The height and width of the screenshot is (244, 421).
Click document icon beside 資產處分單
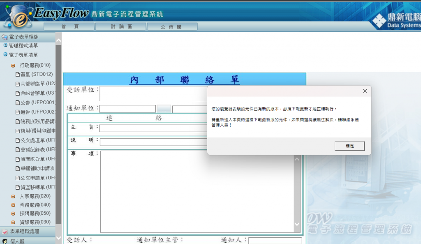click(17, 159)
